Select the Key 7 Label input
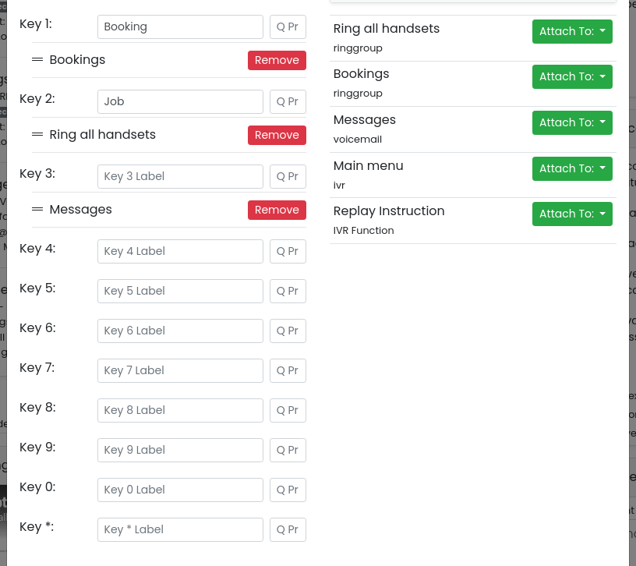 click(180, 370)
